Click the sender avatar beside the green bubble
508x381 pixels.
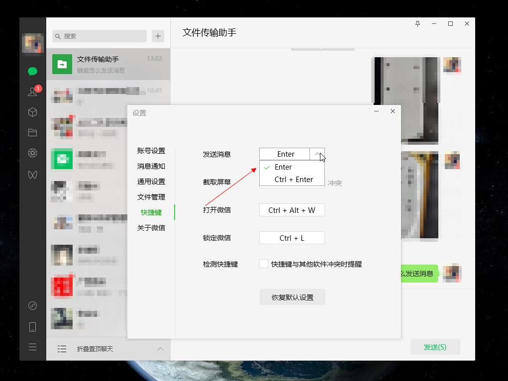[x=452, y=273]
